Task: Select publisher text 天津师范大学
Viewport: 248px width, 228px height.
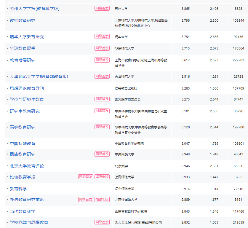Action: (x=124, y=76)
